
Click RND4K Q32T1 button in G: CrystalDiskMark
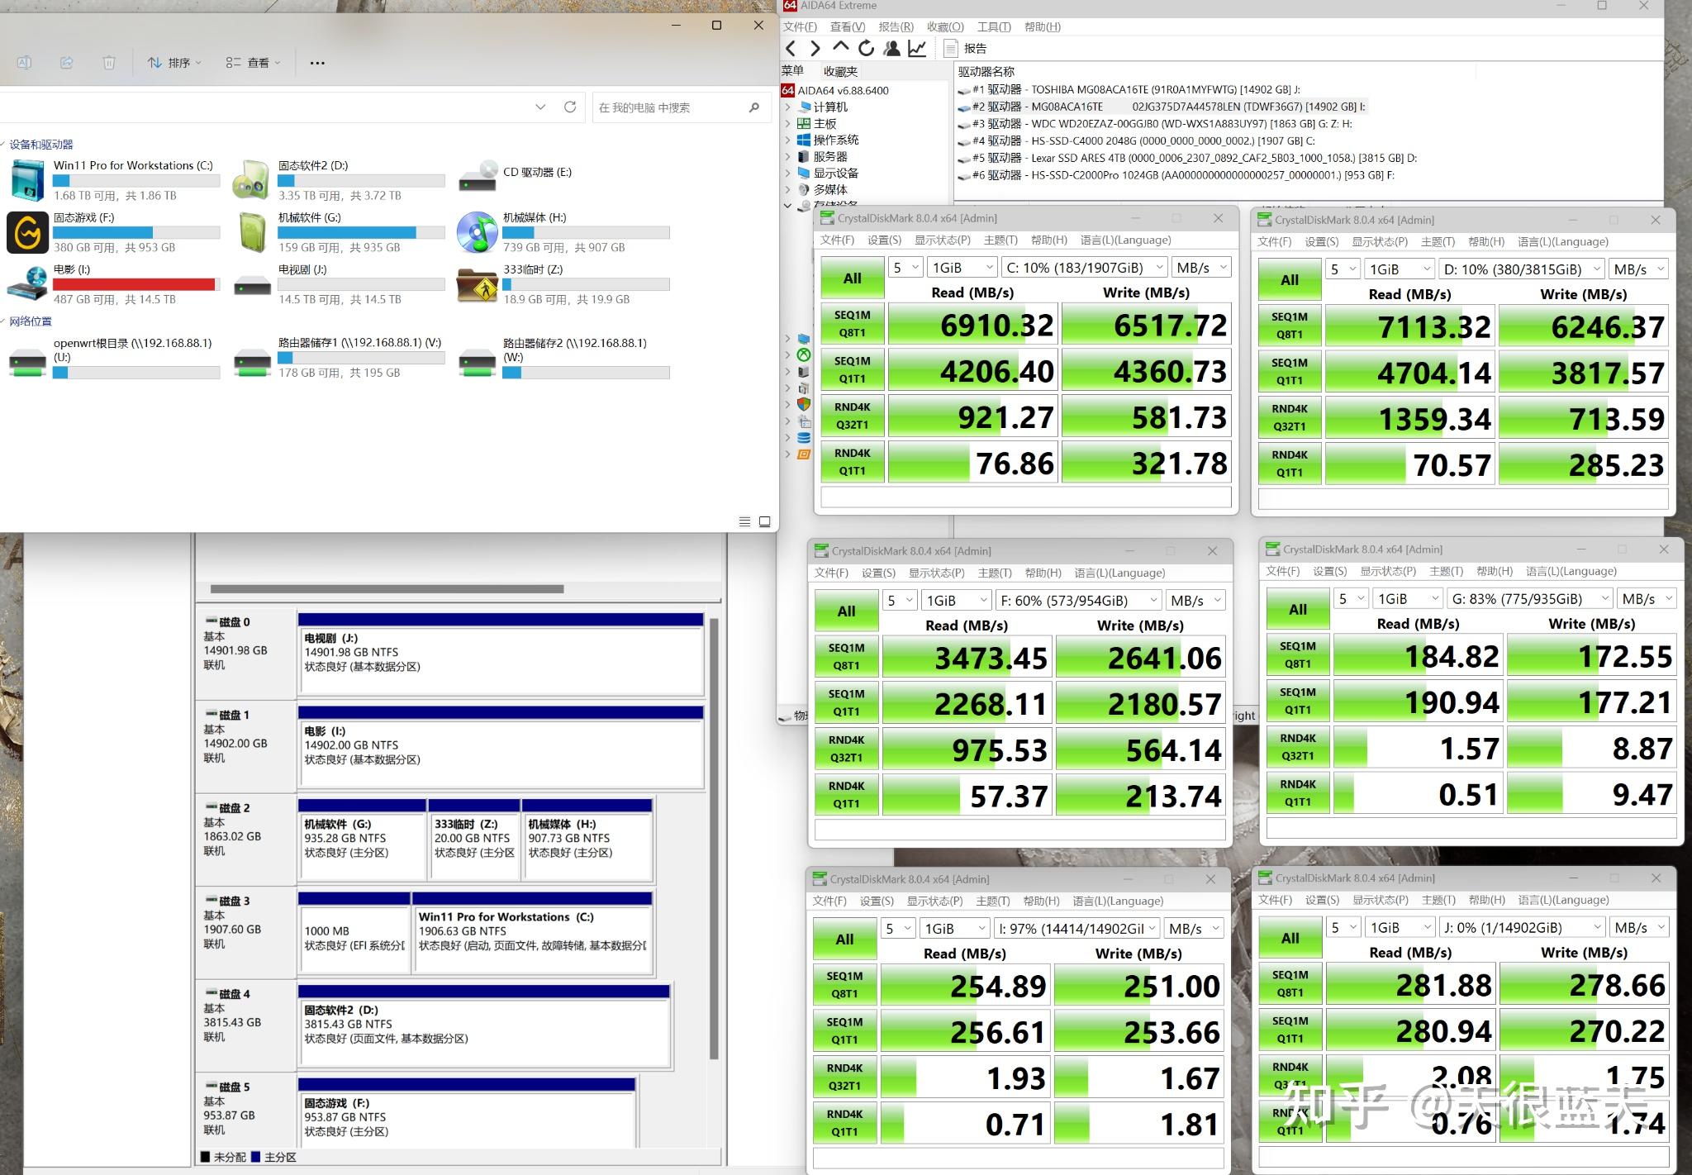coord(1297,747)
